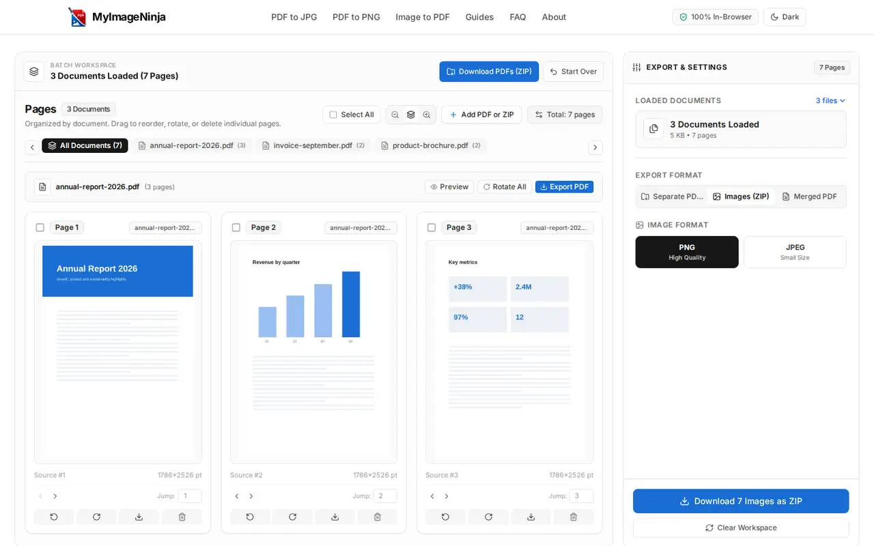Delete Page 2 with trash icon
The height and width of the screenshot is (546, 874).
[x=378, y=517]
